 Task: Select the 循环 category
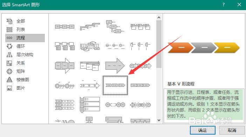point(25,46)
